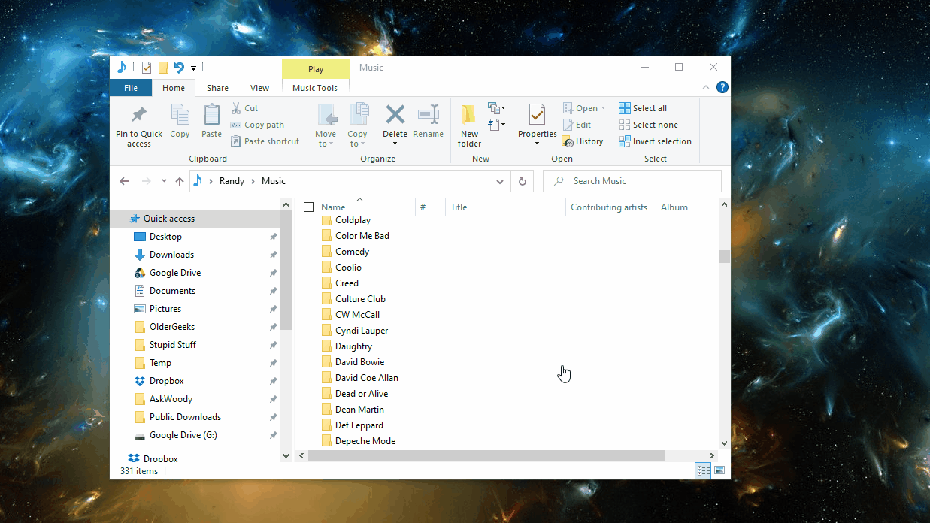Screen dimensions: 930x523
Task: Open the Copy to dropdown
Action: click(x=358, y=125)
